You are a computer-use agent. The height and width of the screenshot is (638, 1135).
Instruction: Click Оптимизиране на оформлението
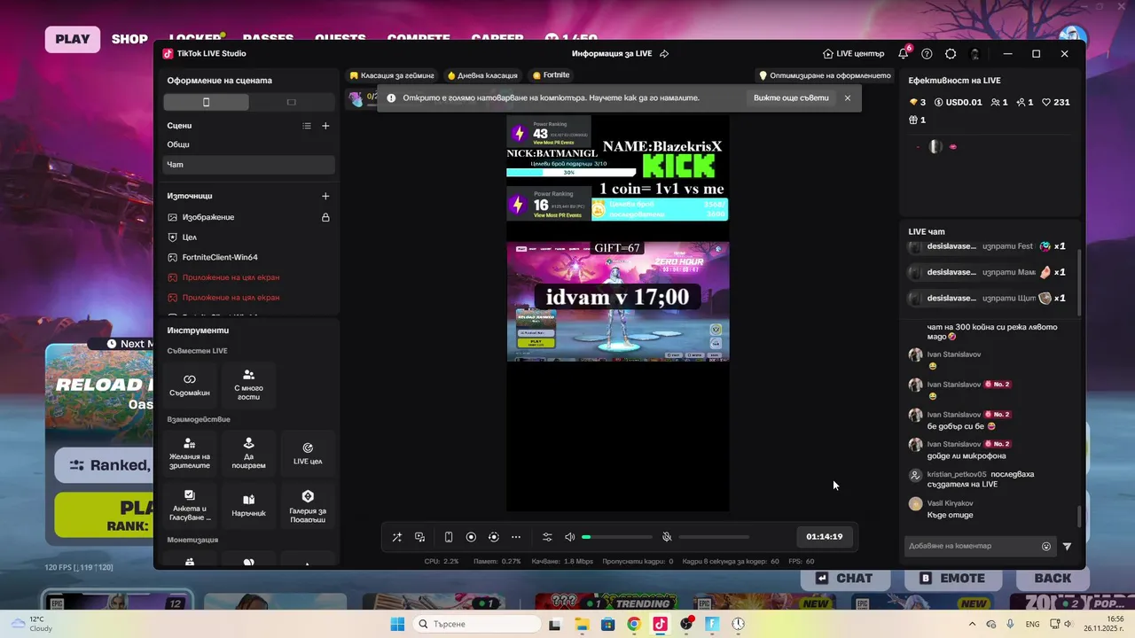(825, 75)
